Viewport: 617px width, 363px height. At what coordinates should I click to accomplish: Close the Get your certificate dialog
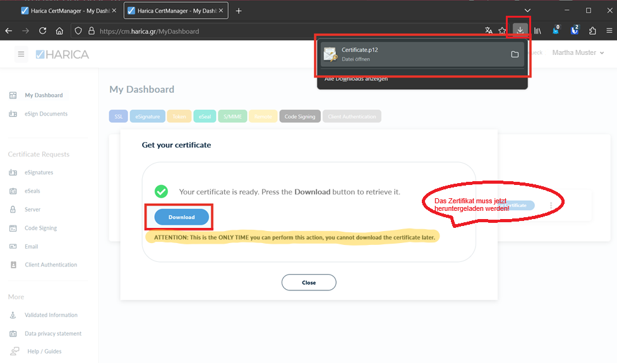point(309,282)
